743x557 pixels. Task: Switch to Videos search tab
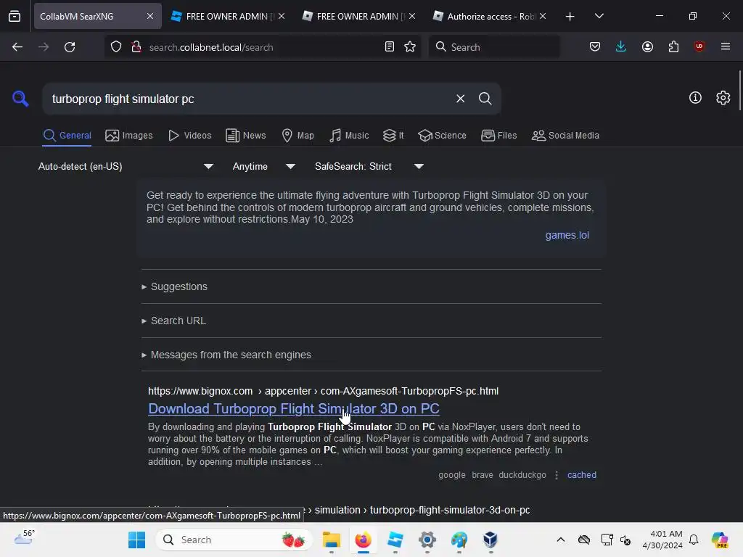[x=189, y=136]
